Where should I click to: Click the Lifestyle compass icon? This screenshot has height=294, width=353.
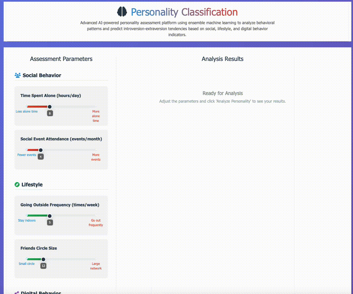[17, 185]
